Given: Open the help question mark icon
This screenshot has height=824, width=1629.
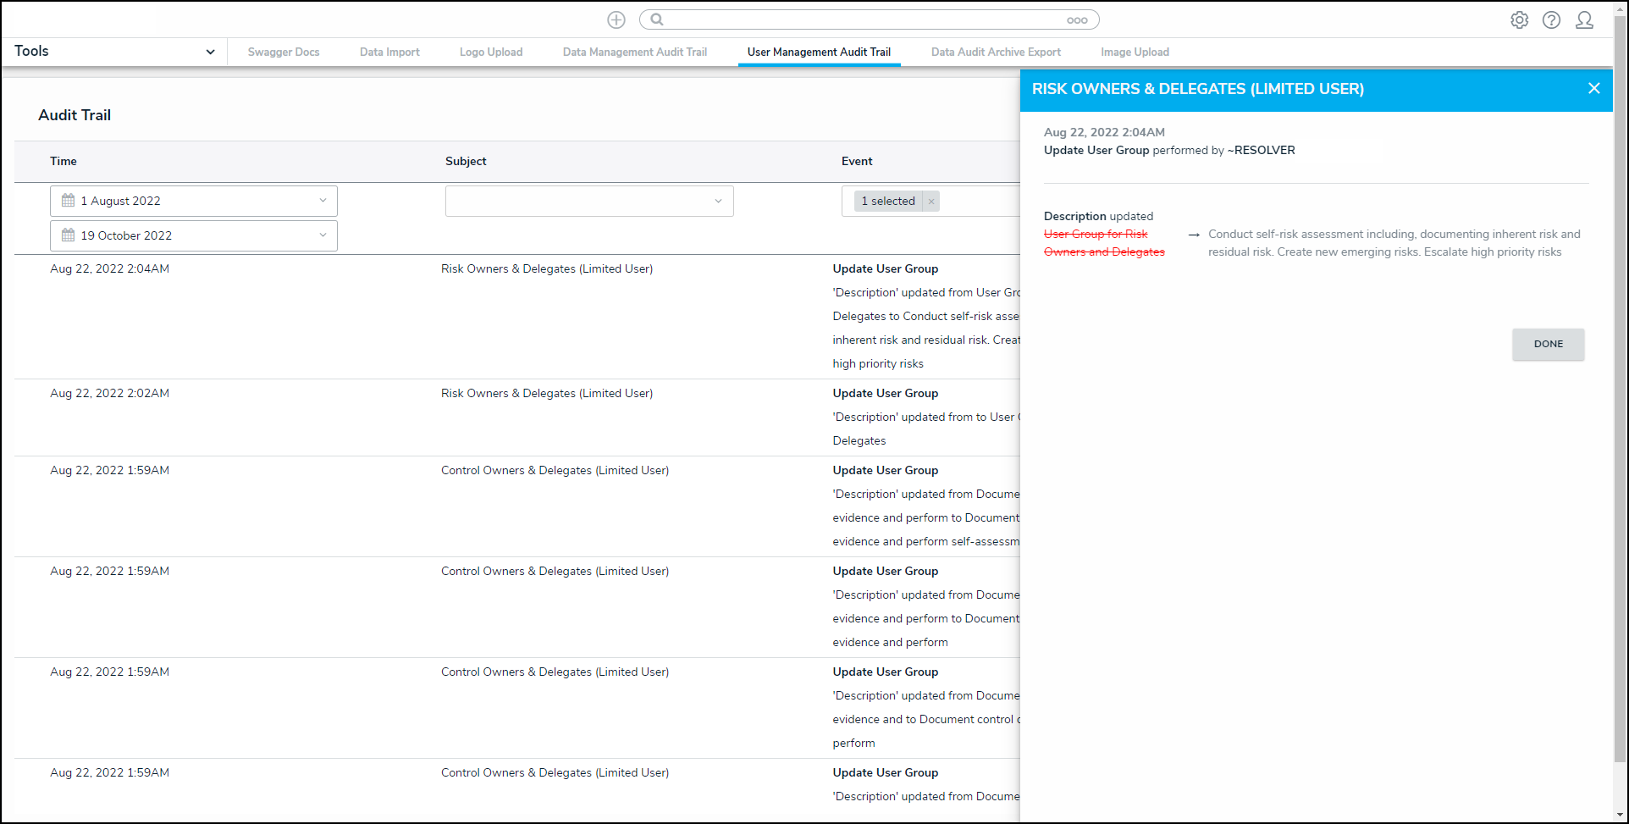Looking at the screenshot, I should click(x=1551, y=20).
